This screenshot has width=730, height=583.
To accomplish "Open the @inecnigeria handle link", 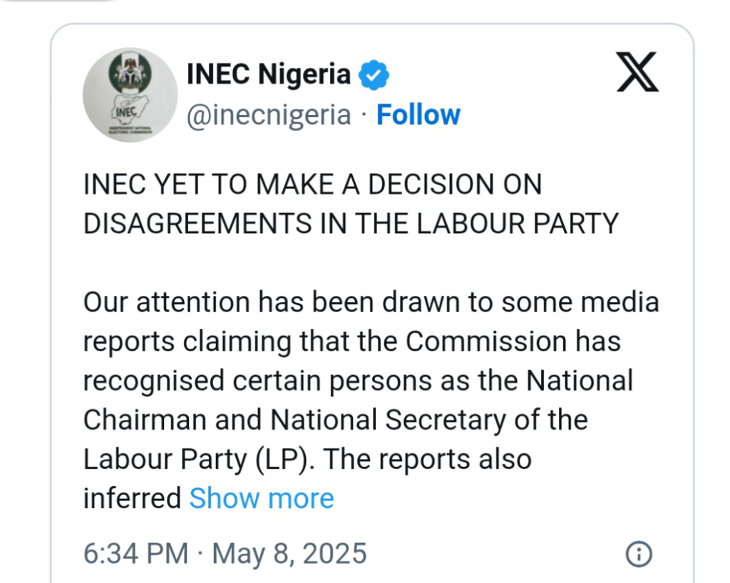I will [x=269, y=115].
